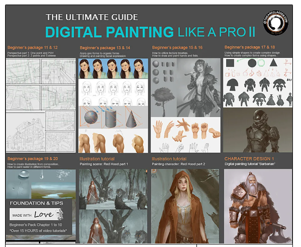Click 'How to utilize texture brushes' text
Image resolution: width=301 pixels, height=247 pixels.
170,53
